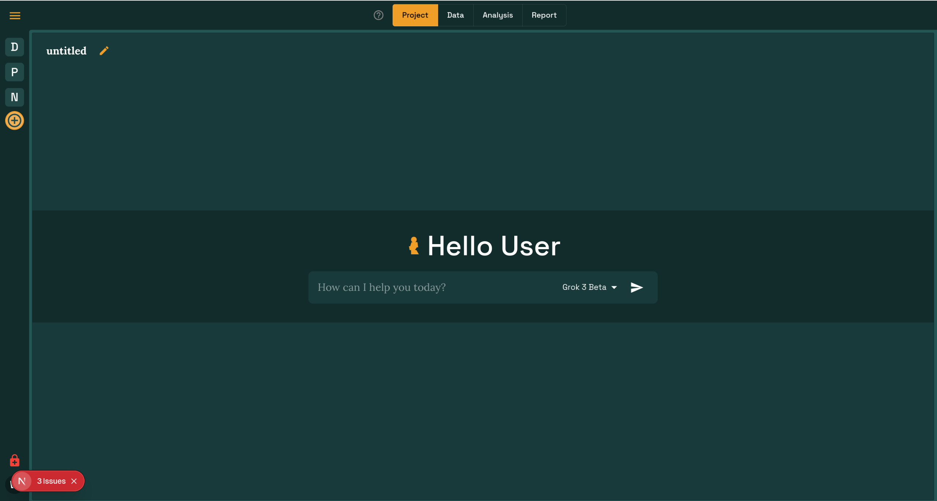Open the hamburger menu in top-left corner

[x=15, y=15]
